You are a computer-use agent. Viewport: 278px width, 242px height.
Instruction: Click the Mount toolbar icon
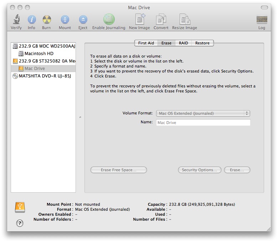tap(65, 19)
